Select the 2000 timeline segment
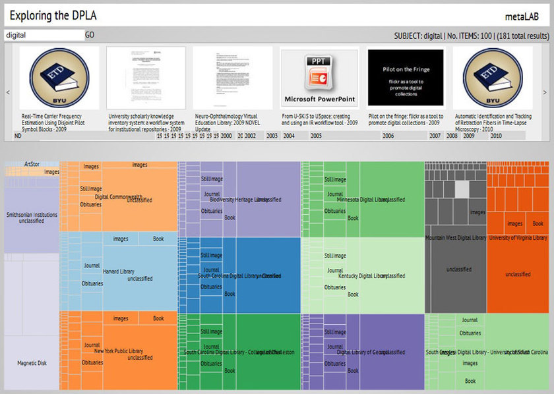Viewport: 554px width, 394px height. pos(228,136)
